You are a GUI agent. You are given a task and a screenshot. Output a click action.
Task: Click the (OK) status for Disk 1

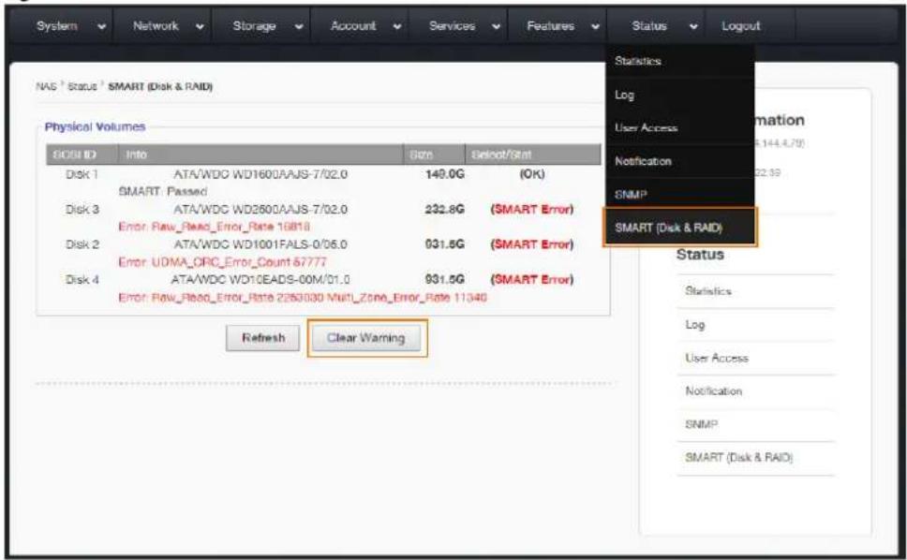click(x=532, y=174)
